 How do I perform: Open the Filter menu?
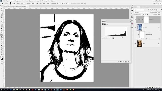click(x=37, y=1)
